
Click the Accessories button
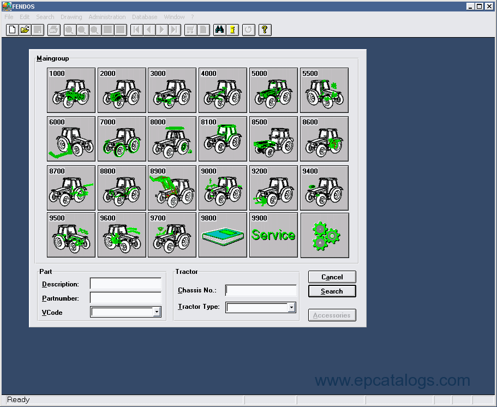click(x=332, y=315)
